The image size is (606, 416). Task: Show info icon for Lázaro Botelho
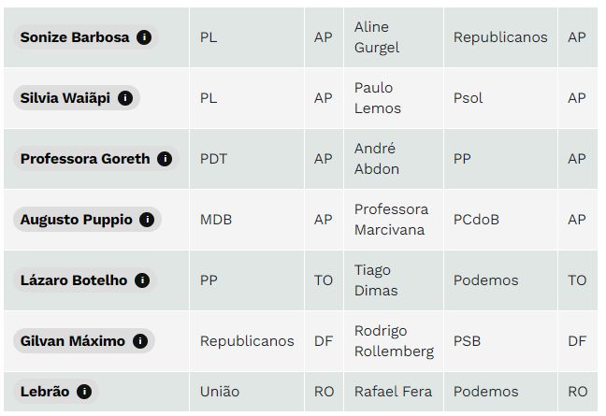[x=142, y=280]
